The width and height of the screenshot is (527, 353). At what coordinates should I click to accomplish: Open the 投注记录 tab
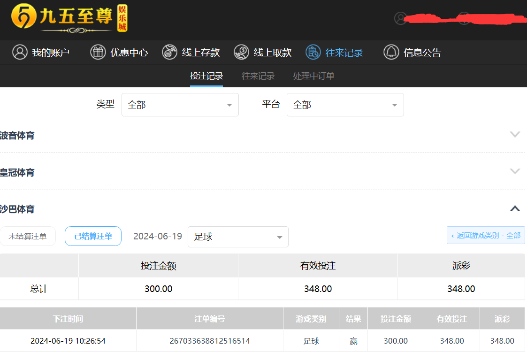point(206,76)
